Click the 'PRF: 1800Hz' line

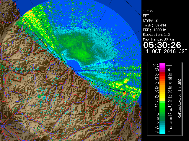pos(154,30)
